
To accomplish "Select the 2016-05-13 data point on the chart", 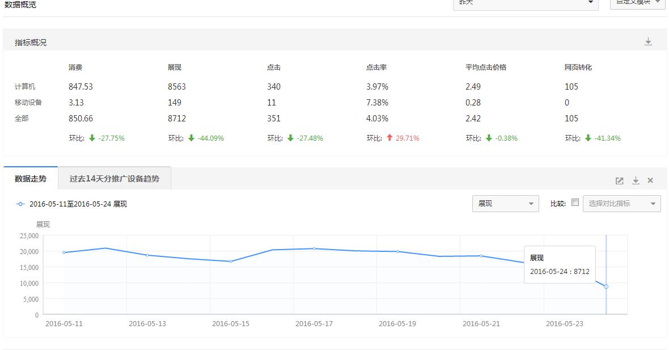I will (147, 255).
